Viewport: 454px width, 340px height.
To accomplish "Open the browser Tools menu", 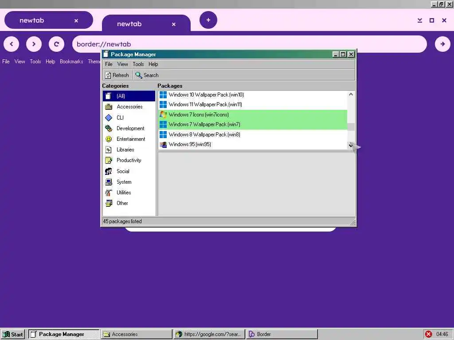I will click(x=35, y=62).
